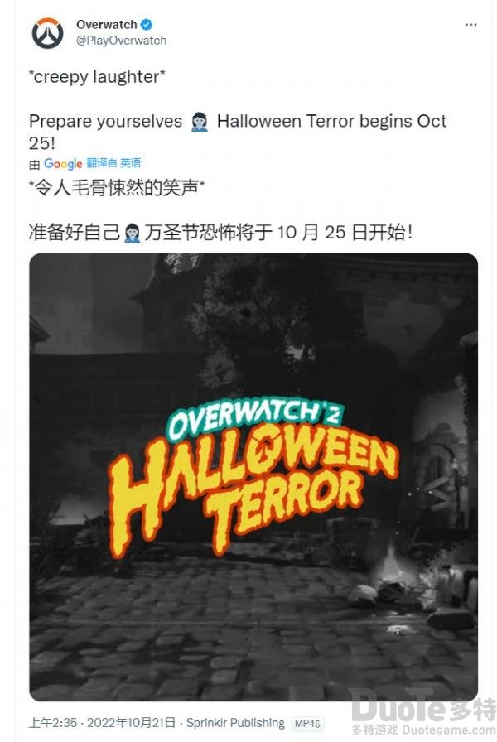Open the three-dot more options menu
The height and width of the screenshot is (742, 497).
coord(470,25)
